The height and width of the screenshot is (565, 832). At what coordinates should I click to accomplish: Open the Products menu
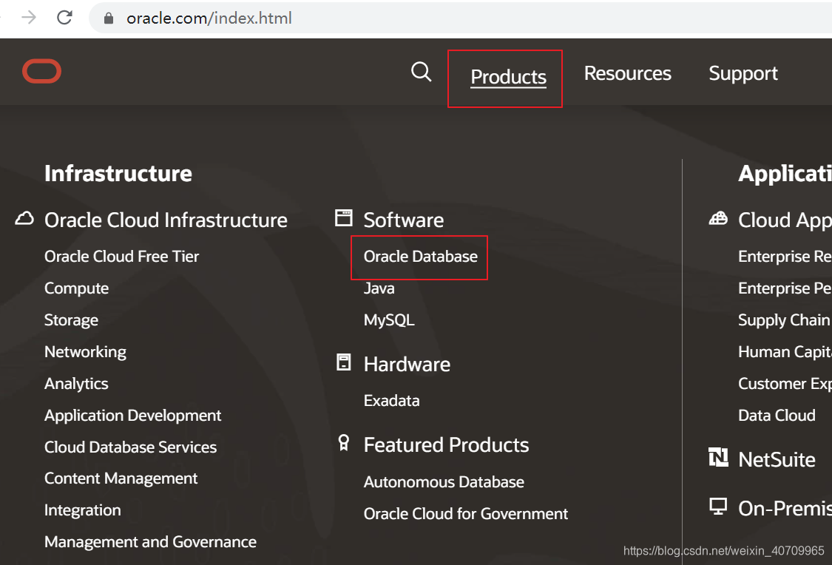click(508, 77)
